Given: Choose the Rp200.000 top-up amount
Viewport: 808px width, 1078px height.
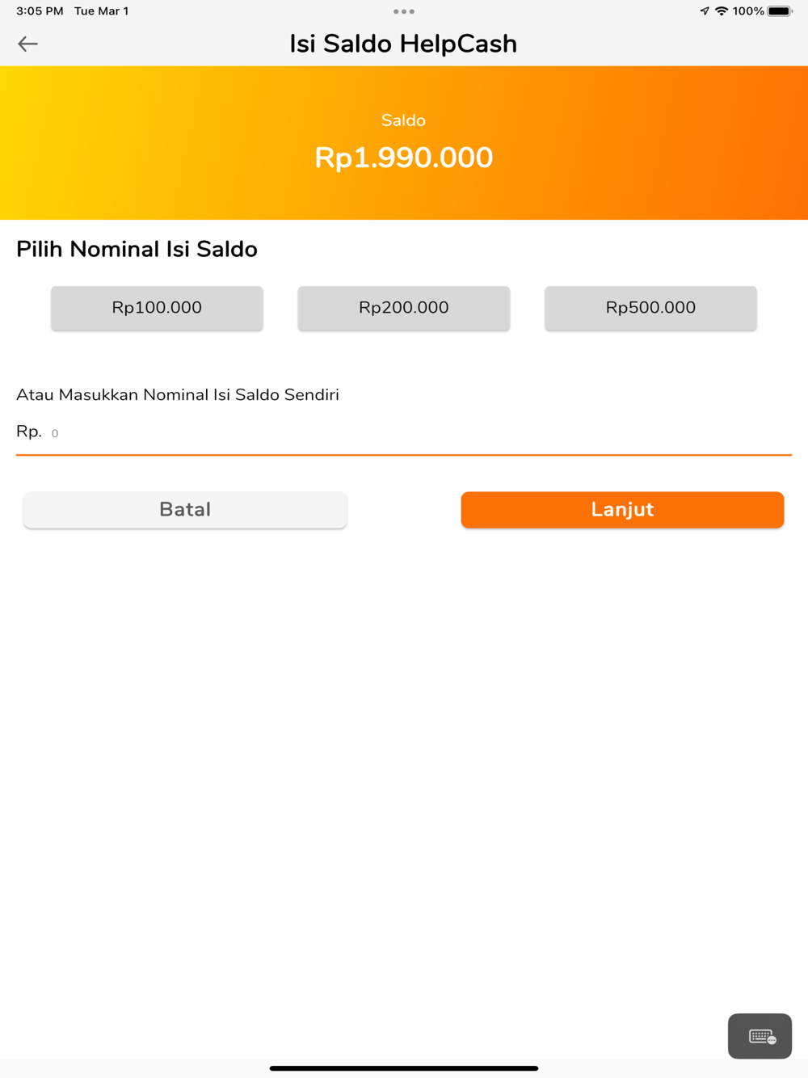Looking at the screenshot, I should [x=404, y=308].
